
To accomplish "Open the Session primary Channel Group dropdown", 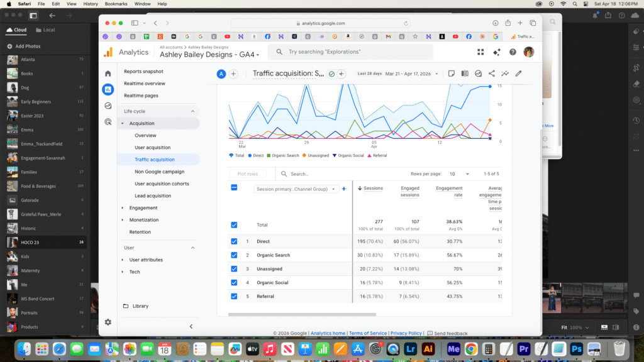I will click(x=295, y=189).
